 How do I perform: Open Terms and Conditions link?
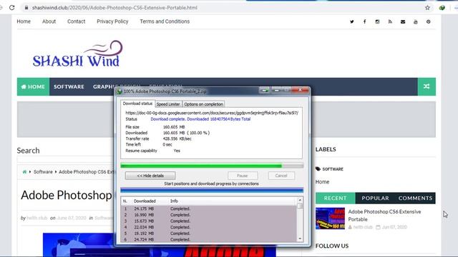pyautogui.click(x=165, y=21)
